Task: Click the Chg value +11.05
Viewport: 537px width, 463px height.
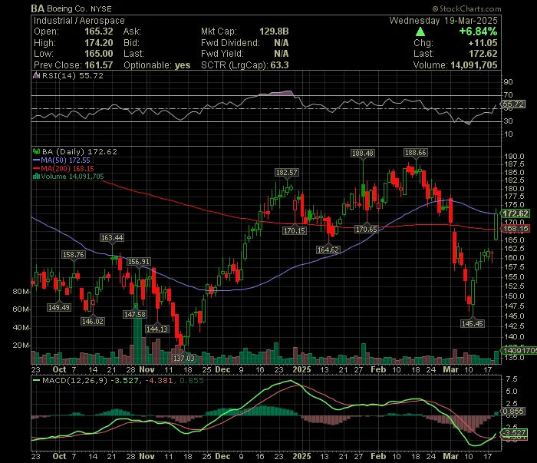Action: [x=483, y=43]
